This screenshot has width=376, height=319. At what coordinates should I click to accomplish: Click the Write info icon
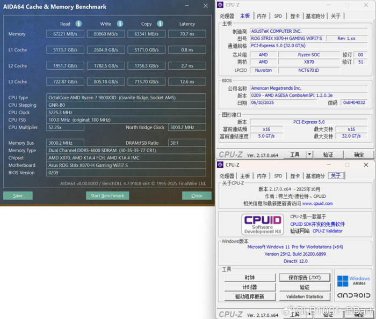click(x=120, y=24)
